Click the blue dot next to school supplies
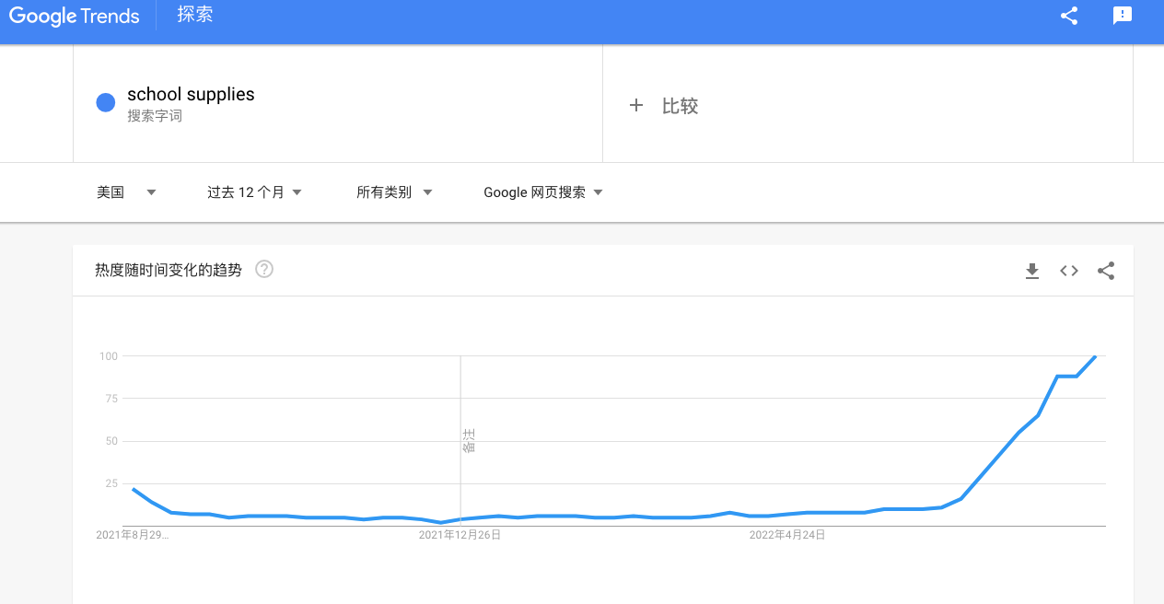 [x=105, y=102]
